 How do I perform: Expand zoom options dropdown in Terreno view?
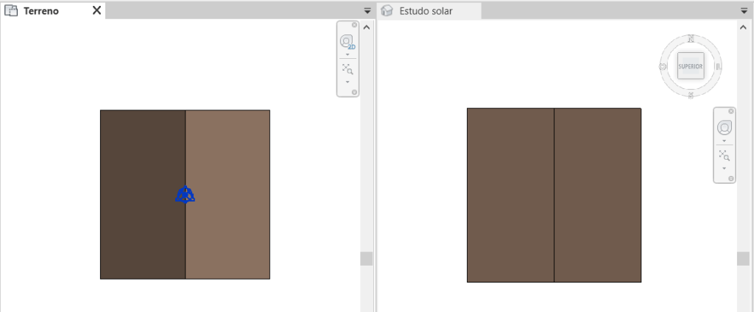point(347,82)
